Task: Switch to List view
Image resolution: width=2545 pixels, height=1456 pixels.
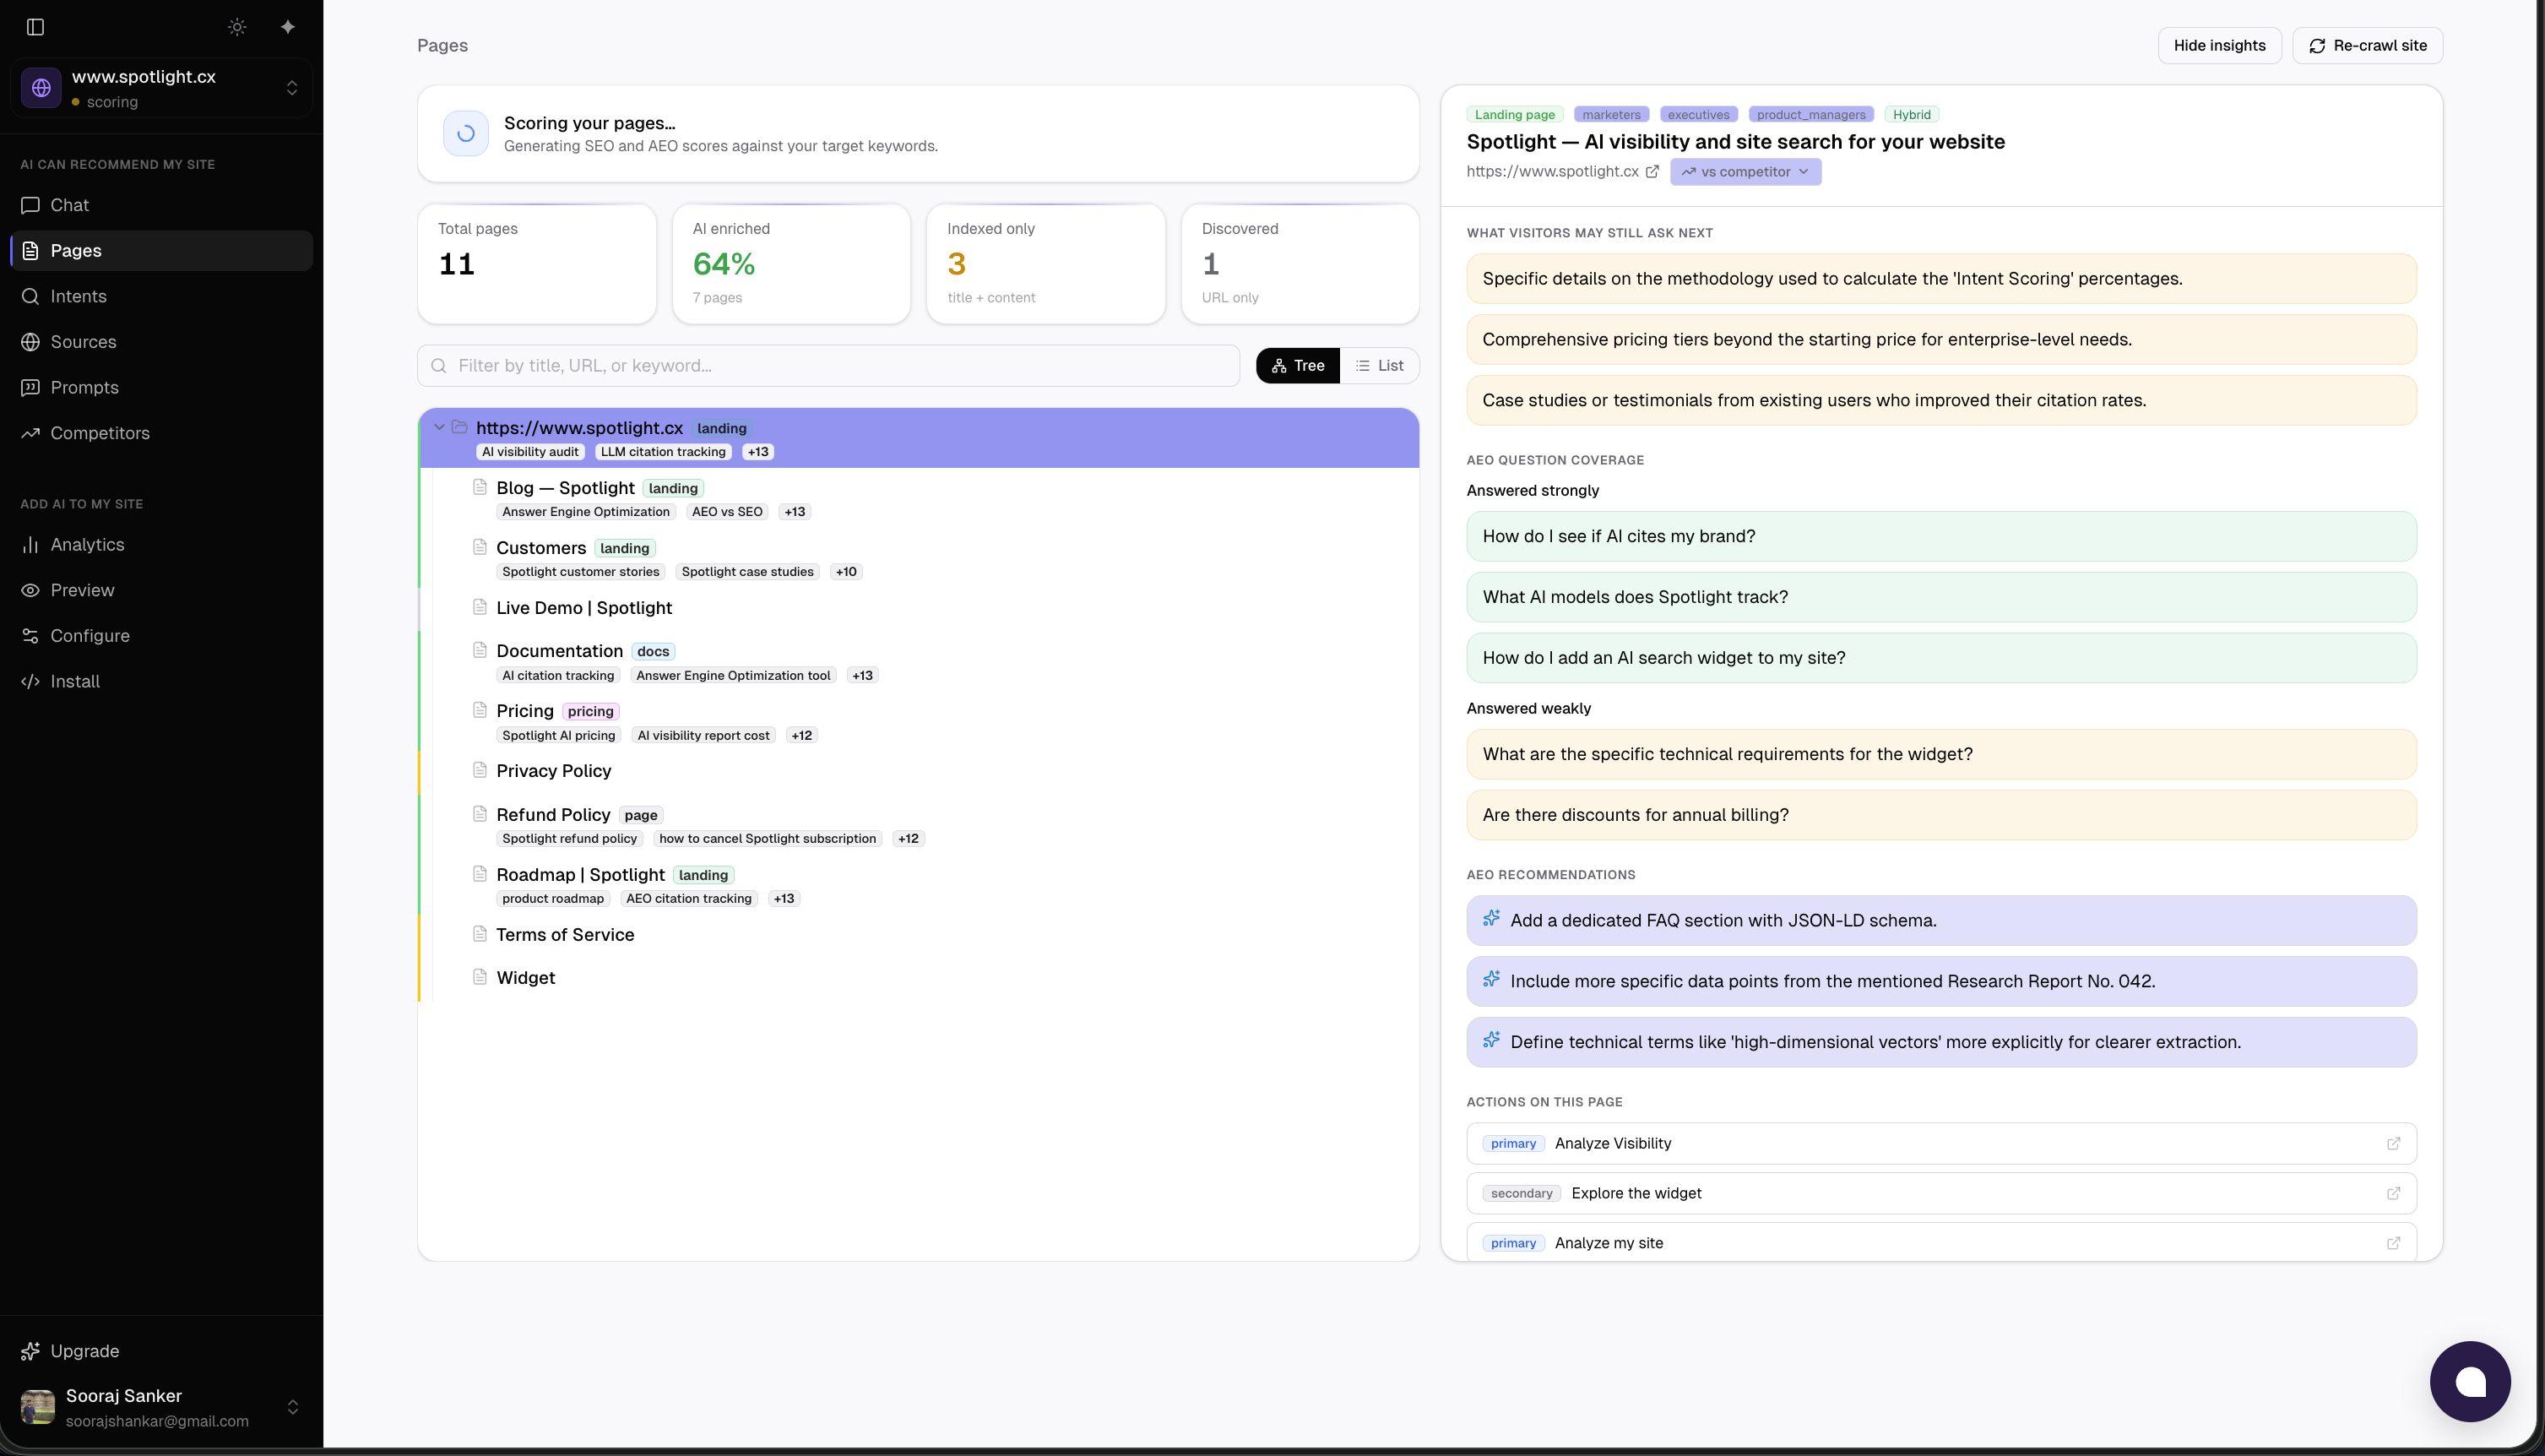Action: pos(1380,366)
